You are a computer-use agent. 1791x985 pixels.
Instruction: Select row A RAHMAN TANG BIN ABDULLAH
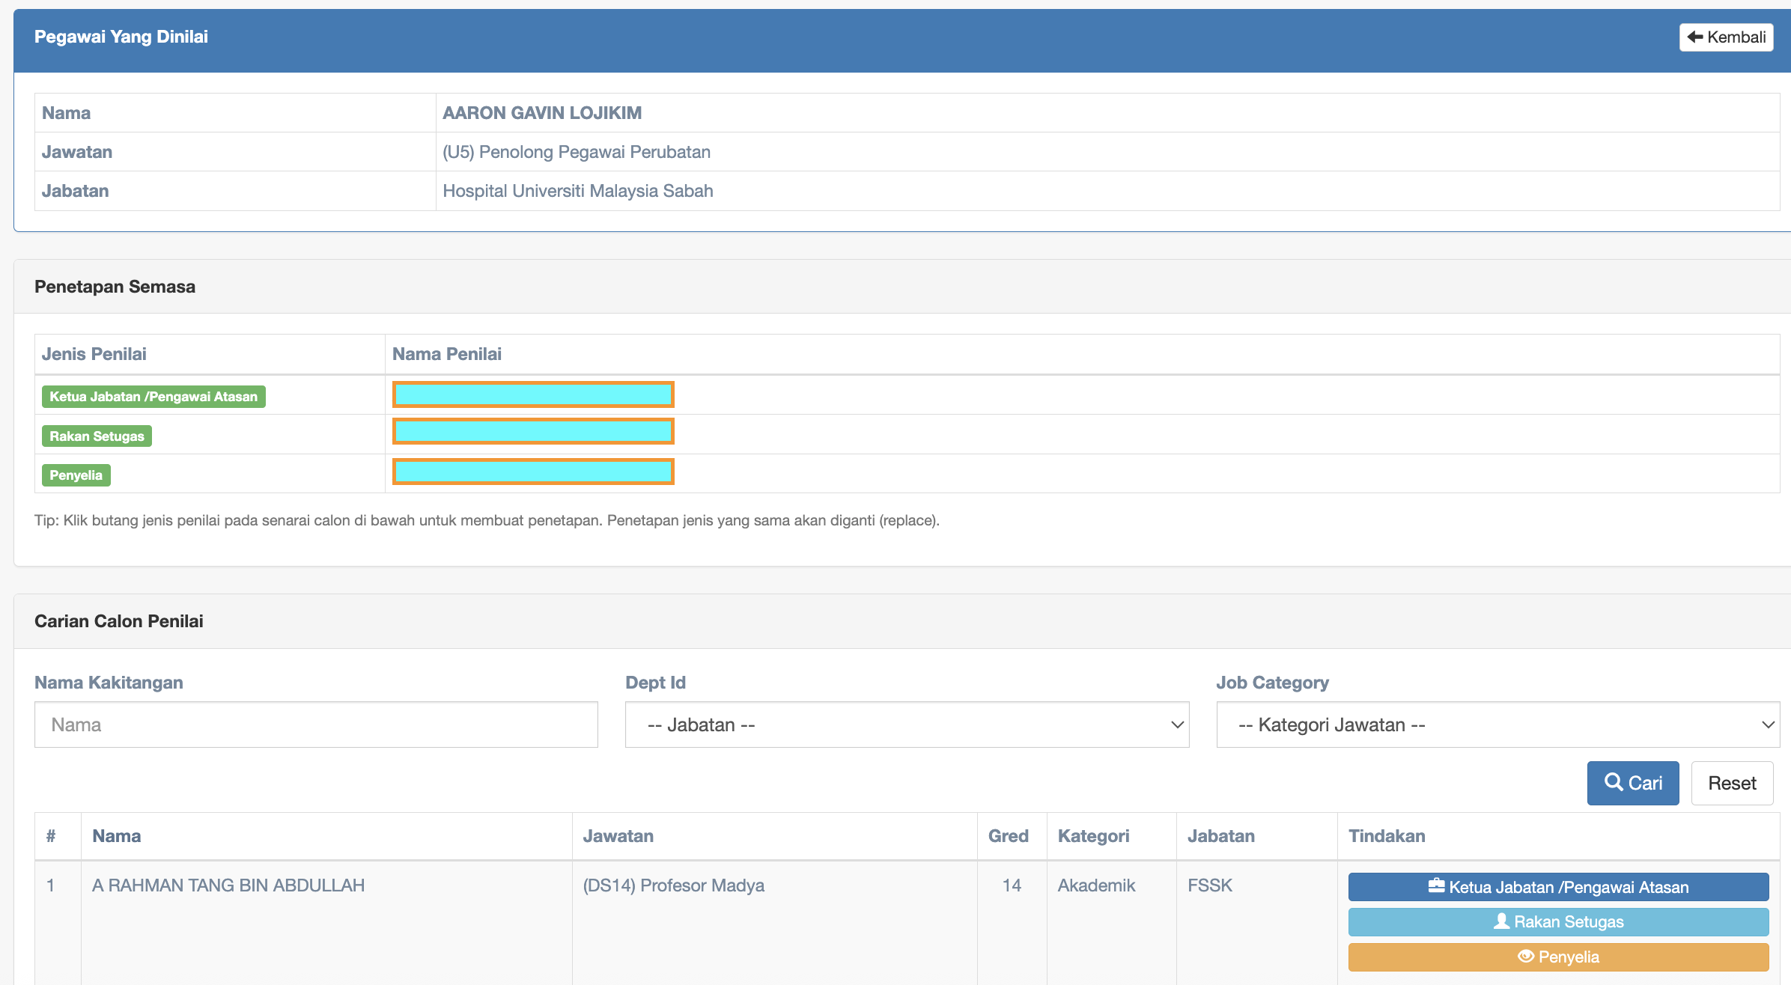coord(228,885)
